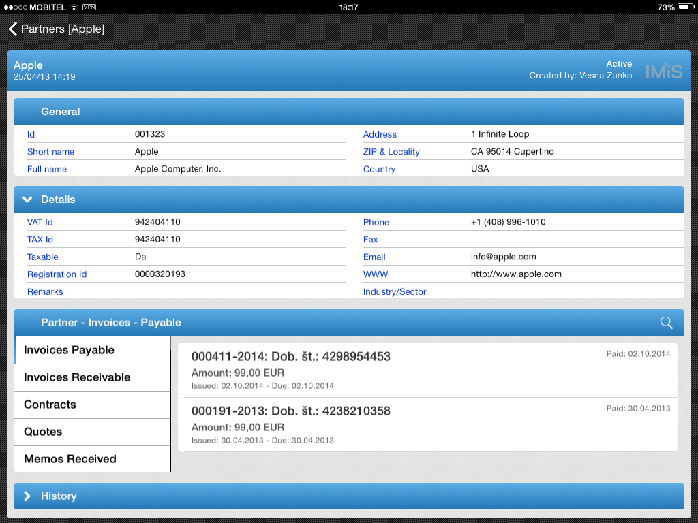This screenshot has width=698, height=523.
Task: Tap the Remarks label
Action: (45, 291)
